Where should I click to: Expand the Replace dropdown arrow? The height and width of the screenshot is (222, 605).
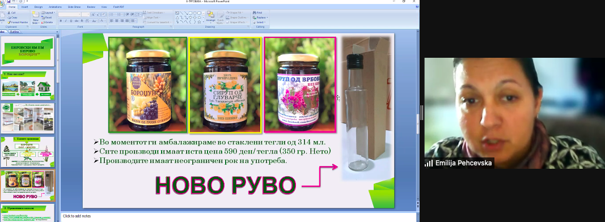[268, 18]
